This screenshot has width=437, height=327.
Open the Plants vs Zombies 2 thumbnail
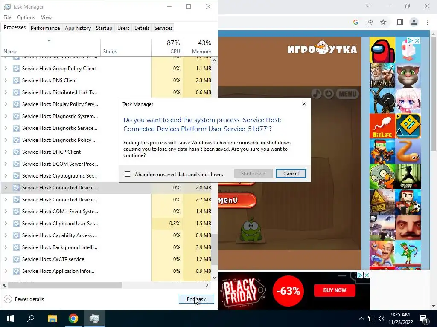(x=382, y=176)
